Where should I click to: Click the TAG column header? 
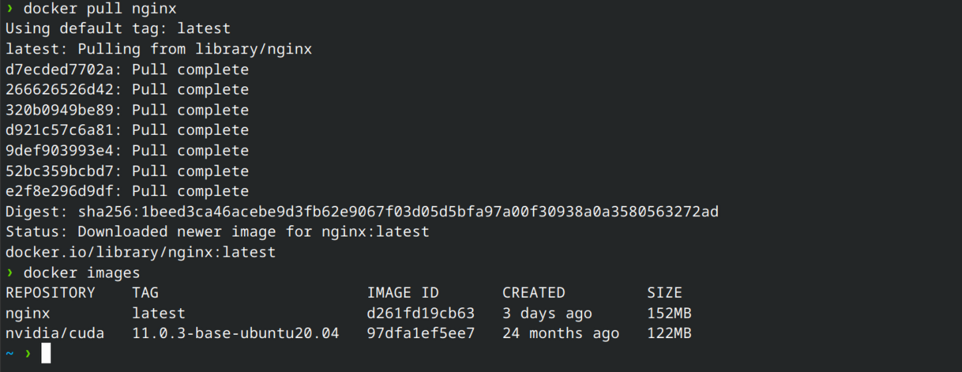[x=145, y=293]
